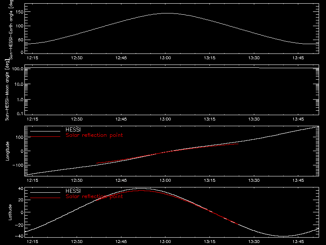Click the 50 tick label on Earth angle axis

point(21,40)
